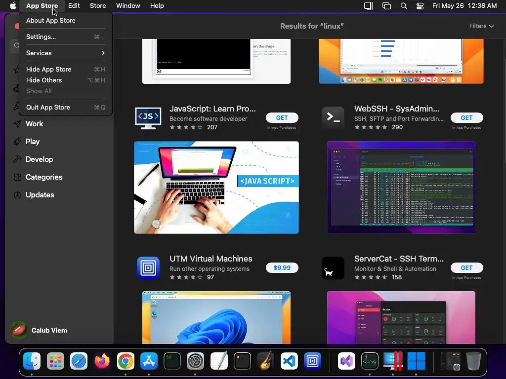Screen dimensions: 506x379
Task: Open the WebSSH terminal prompt icon
Action: pyautogui.click(x=333, y=117)
